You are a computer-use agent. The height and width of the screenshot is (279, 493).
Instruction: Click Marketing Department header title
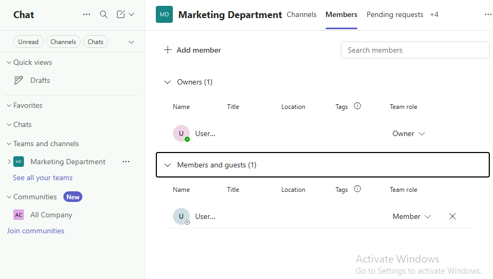pos(230,15)
